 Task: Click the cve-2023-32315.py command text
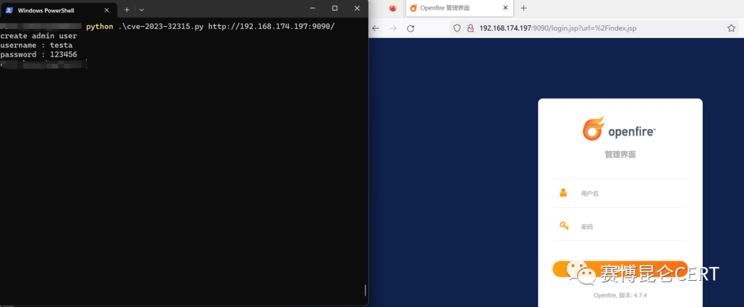[161, 27]
